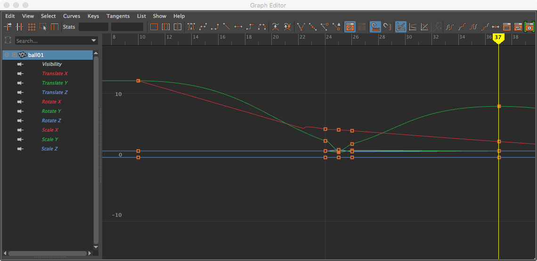This screenshot has height=261, width=537.
Task: Select the Lattice Deform Keys tool
Action: (x=32, y=27)
